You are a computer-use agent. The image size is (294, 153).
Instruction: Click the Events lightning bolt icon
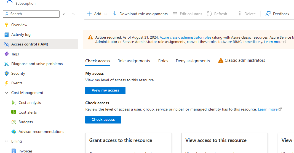pyautogui.click(x=6, y=83)
